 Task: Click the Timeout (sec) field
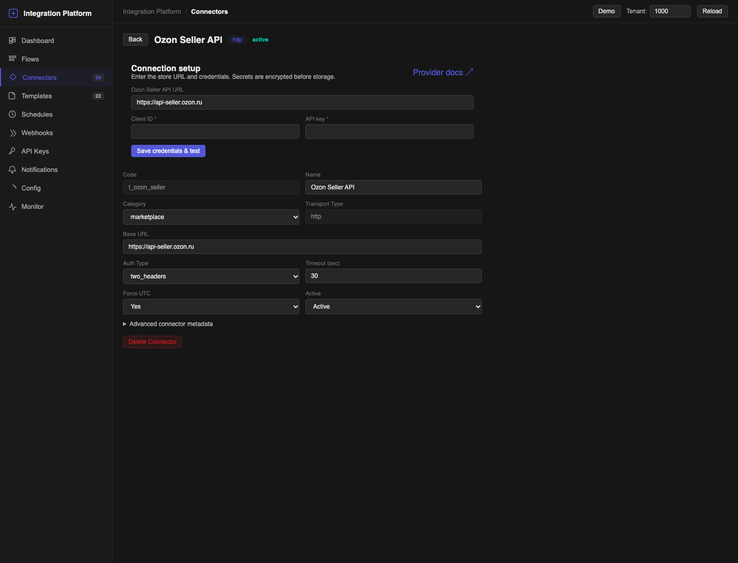(x=394, y=276)
